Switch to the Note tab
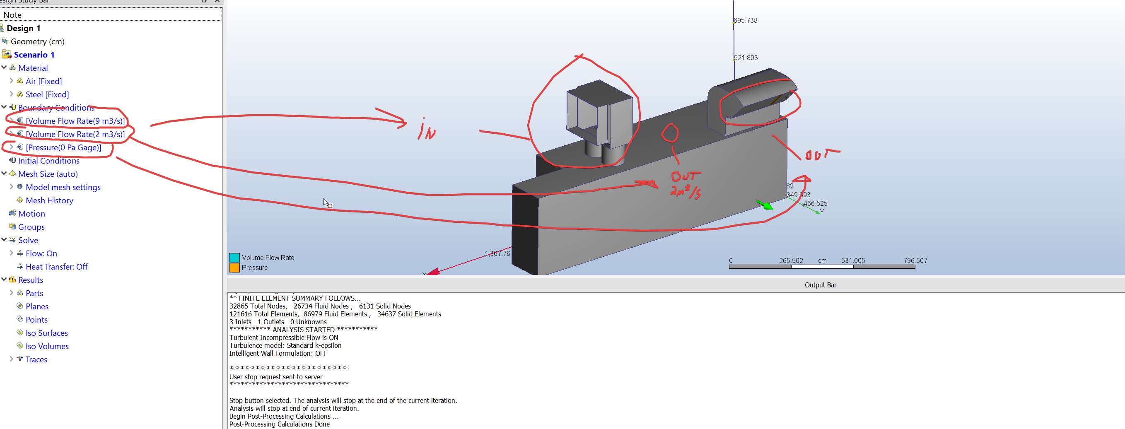 pos(12,14)
